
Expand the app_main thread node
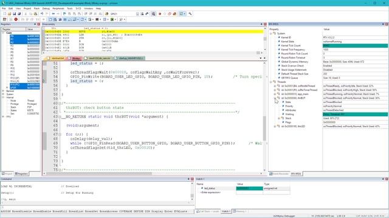point(275,94)
